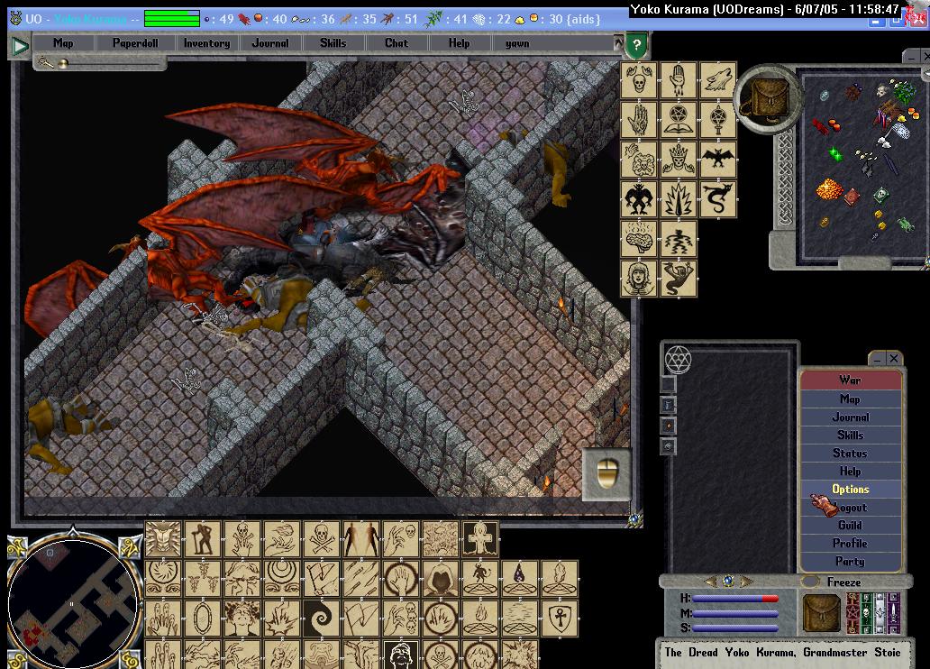Click the left arrow beside the blue gem

click(x=711, y=582)
